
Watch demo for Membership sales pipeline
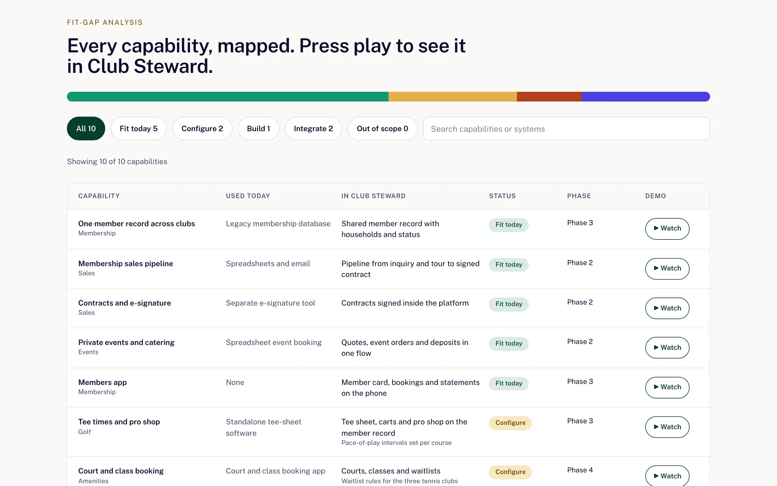click(x=667, y=269)
